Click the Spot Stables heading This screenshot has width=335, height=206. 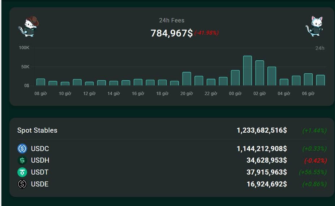(x=37, y=130)
